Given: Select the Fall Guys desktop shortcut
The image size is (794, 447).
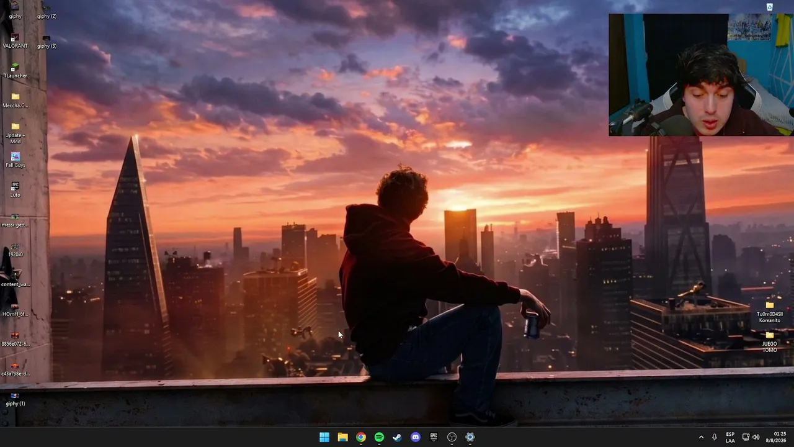Looking at the screenshot, I should point(15,160).
